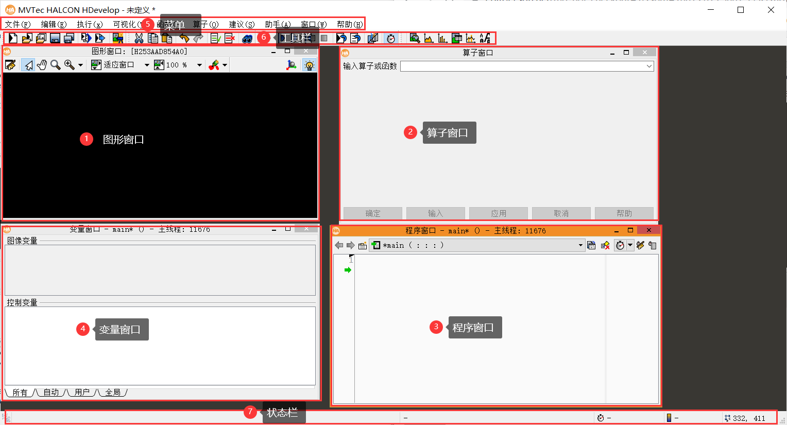Click the Open Program folder icon
The width and height of the screenshot is (787, 425).
click(27, 38)
